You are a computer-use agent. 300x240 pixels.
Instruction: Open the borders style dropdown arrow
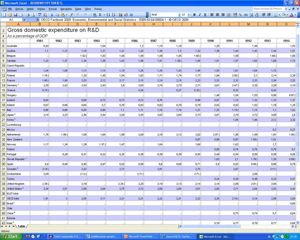279,15
